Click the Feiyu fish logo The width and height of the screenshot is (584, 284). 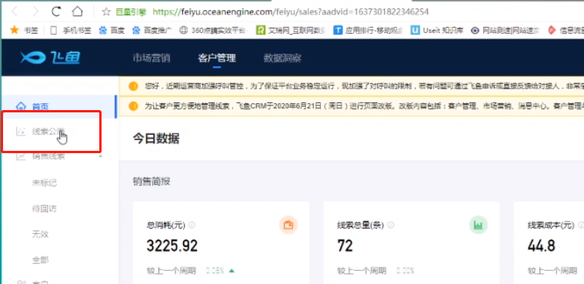pos(50,58)
